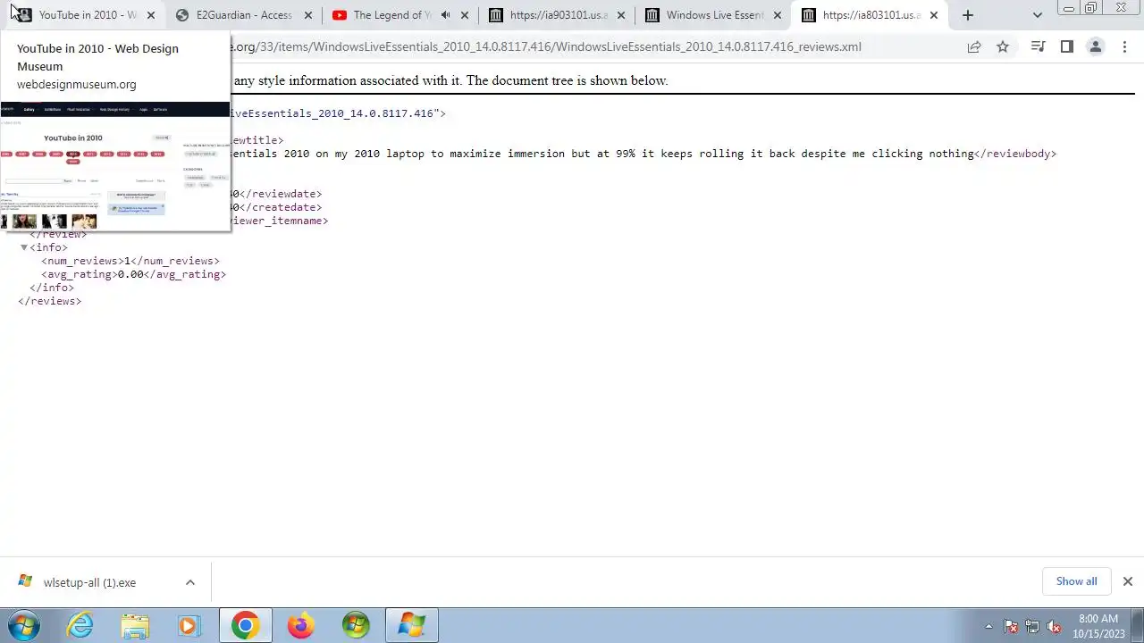Collapse the info XML node triangle

(24, 247)
